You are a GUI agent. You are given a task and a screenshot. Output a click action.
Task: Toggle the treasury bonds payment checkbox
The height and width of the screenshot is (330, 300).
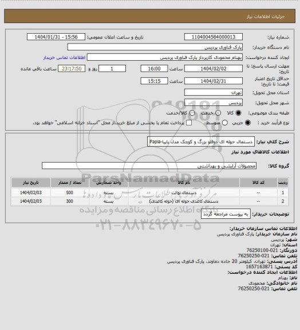pos(189,123)
